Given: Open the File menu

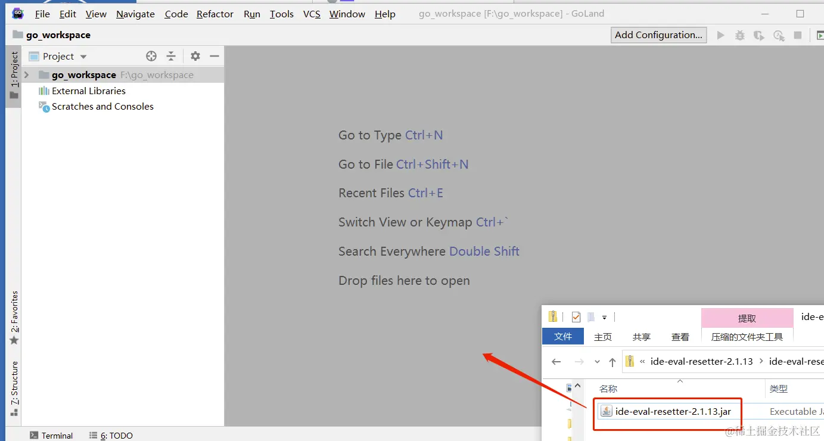Looking at the screenshot, I should click(x=42, y=14).
